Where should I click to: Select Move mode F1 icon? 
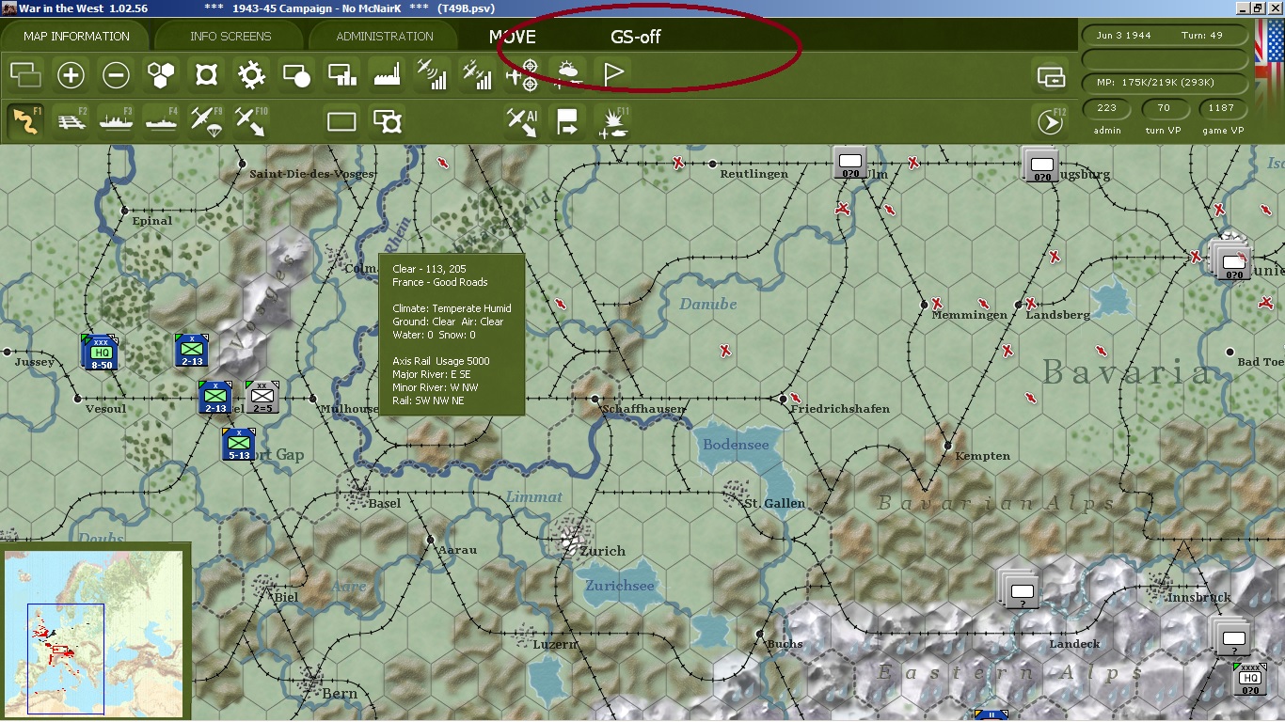(26, 121)
